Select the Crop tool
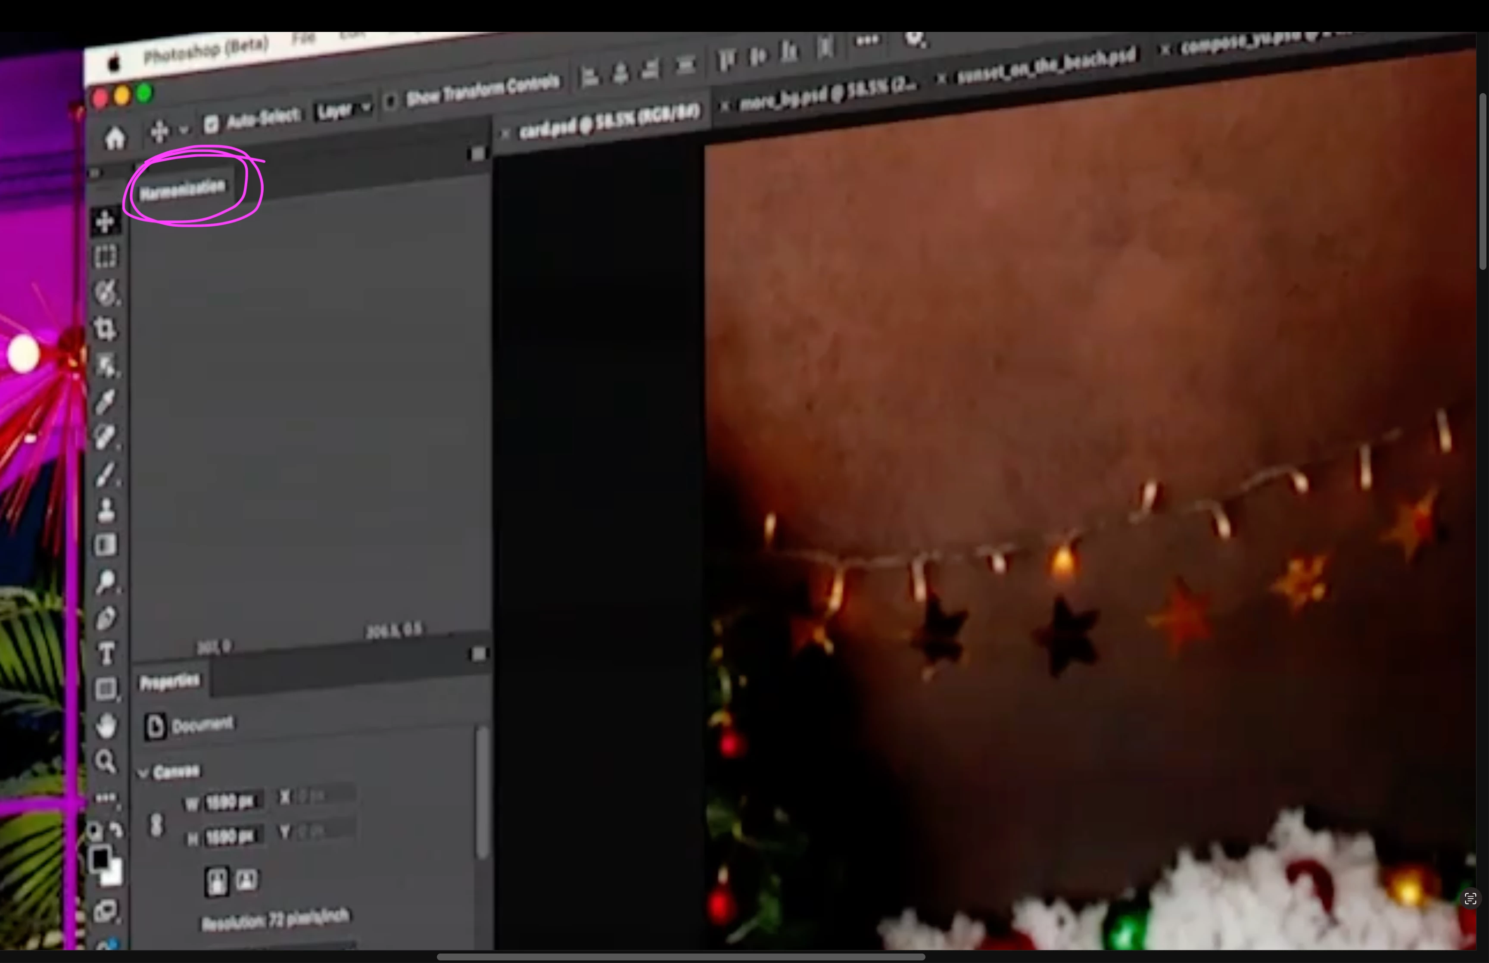1489x963 pixels. pos(105,328)
